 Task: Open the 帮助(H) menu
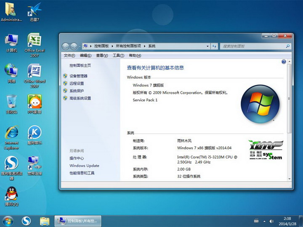135,55
